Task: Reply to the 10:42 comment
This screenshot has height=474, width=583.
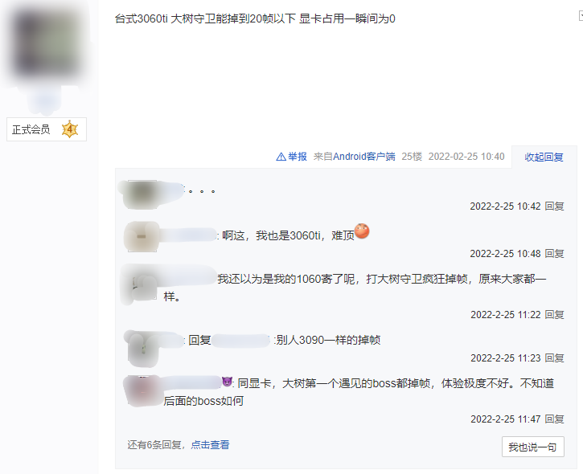Action: click(554, 206)
